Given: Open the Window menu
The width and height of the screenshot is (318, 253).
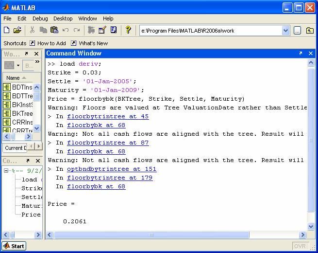Looking at the screenshot, I should coord(87,18).
